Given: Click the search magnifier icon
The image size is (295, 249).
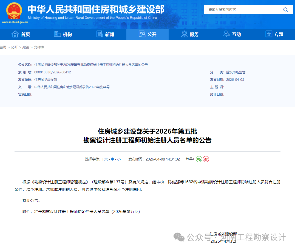Looking at the screenshot, I should [286, 9].
